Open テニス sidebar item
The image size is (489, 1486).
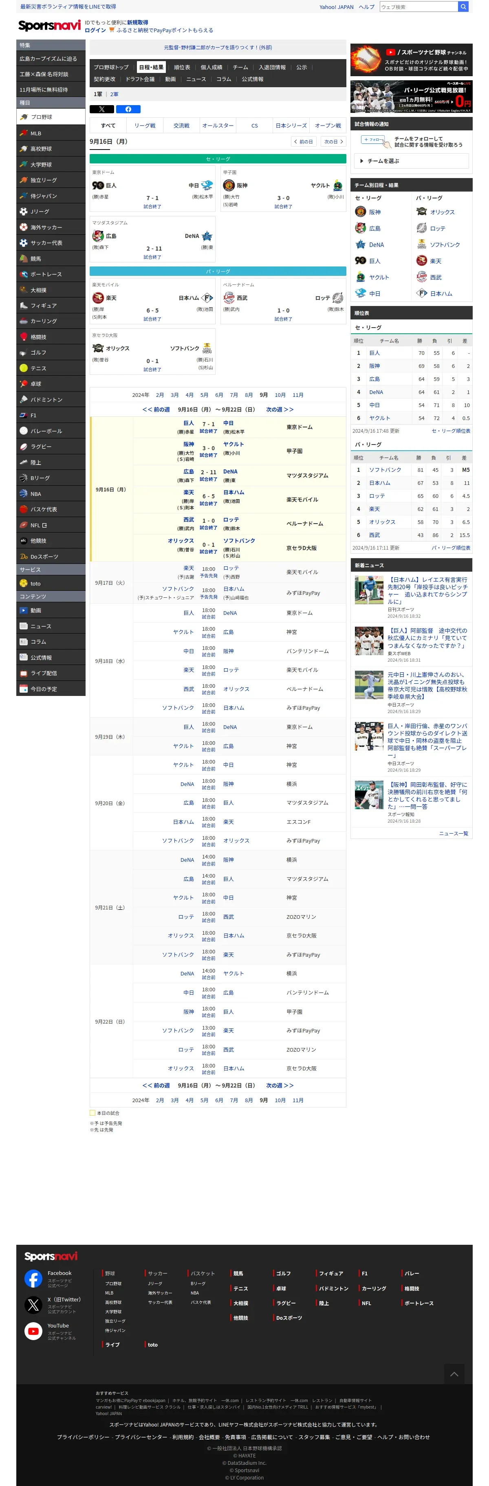(x=51, y=368)
